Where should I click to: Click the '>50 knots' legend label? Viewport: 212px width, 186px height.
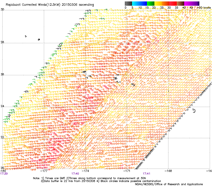tap(204, 8)
